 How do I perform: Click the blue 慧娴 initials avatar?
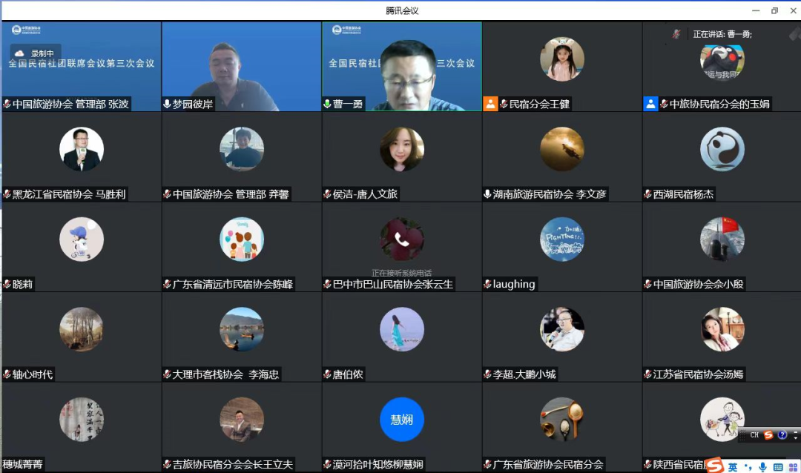[401, 420]
